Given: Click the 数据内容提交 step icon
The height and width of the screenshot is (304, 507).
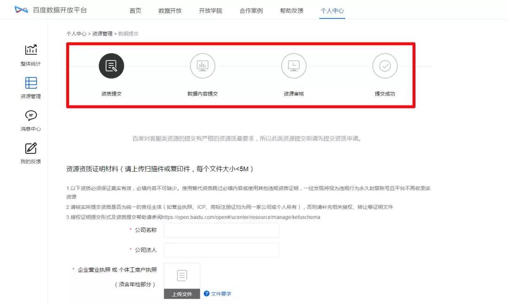Looking at the screenshot, I should [202, 66].
